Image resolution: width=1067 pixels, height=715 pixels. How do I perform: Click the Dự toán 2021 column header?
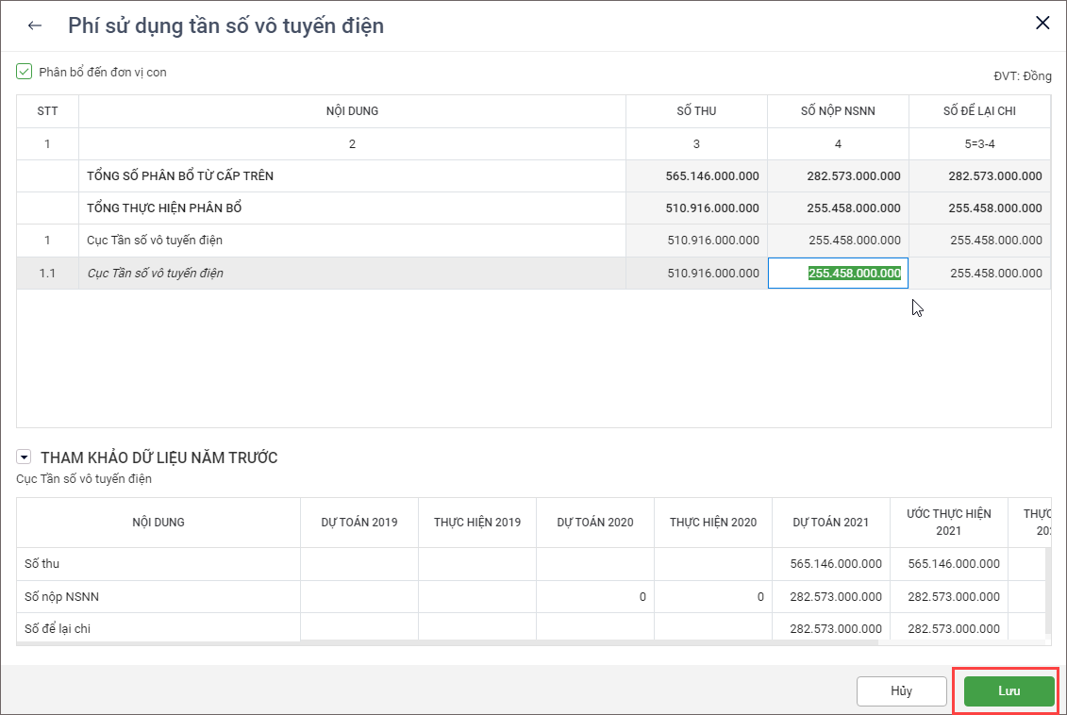coord(830,523)
